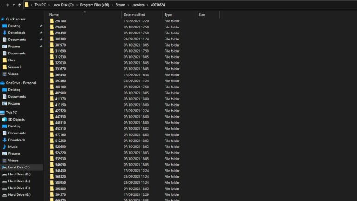Click date 17/09/2021 16:34 cell
Image resolution: width=357 pixels, height=201 pixels.
click(136, 75)
